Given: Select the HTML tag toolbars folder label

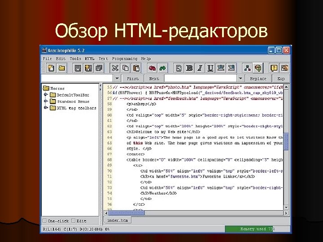Looking at the screenshot, I should 76,108.
